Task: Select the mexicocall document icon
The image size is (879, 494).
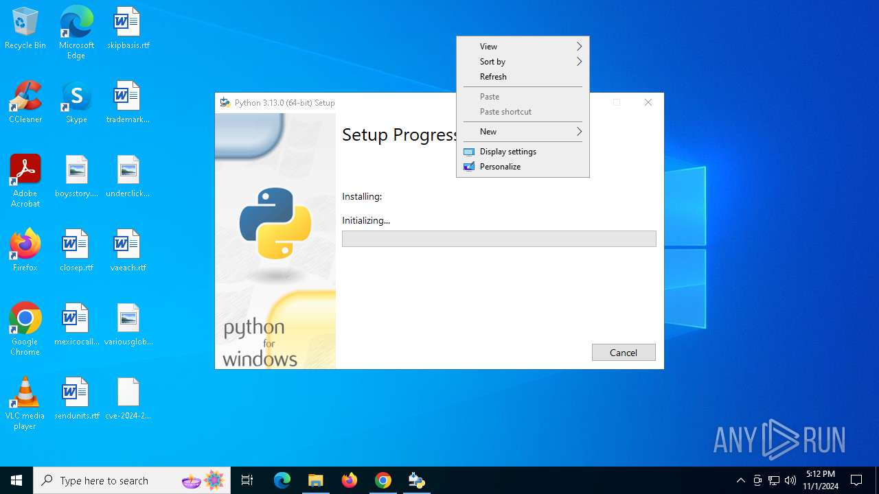Action: pos(76,325)
